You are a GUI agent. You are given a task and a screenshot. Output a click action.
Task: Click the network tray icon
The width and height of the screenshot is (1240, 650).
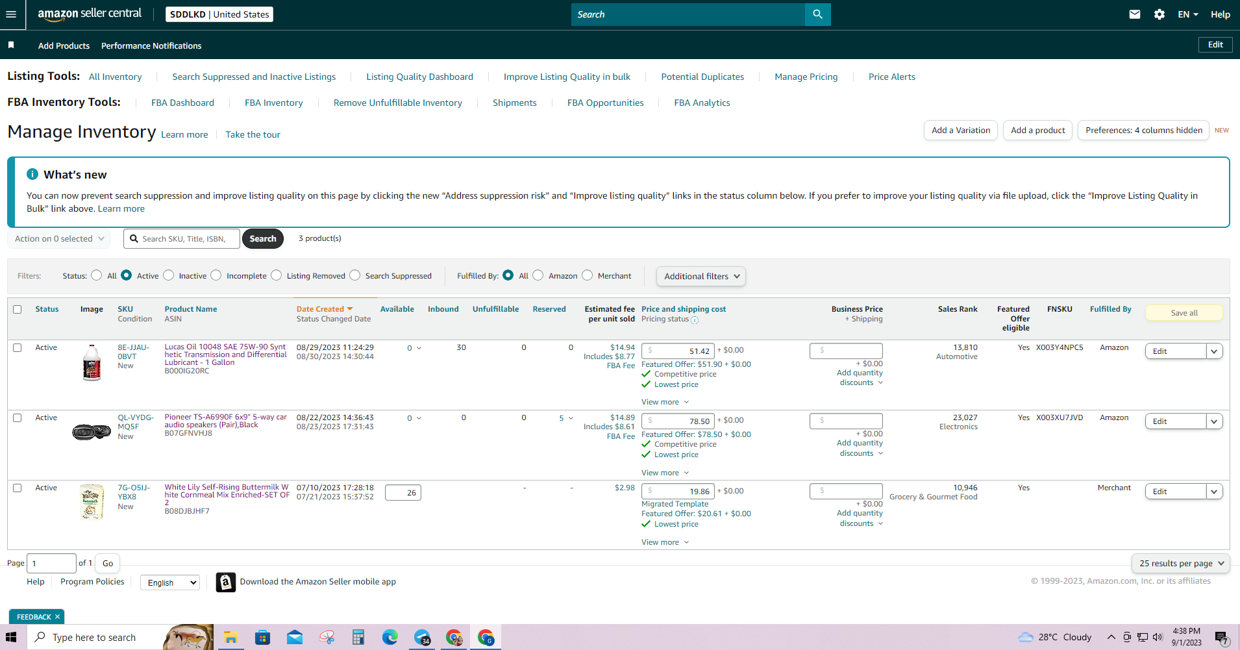tap(1143, 637)
